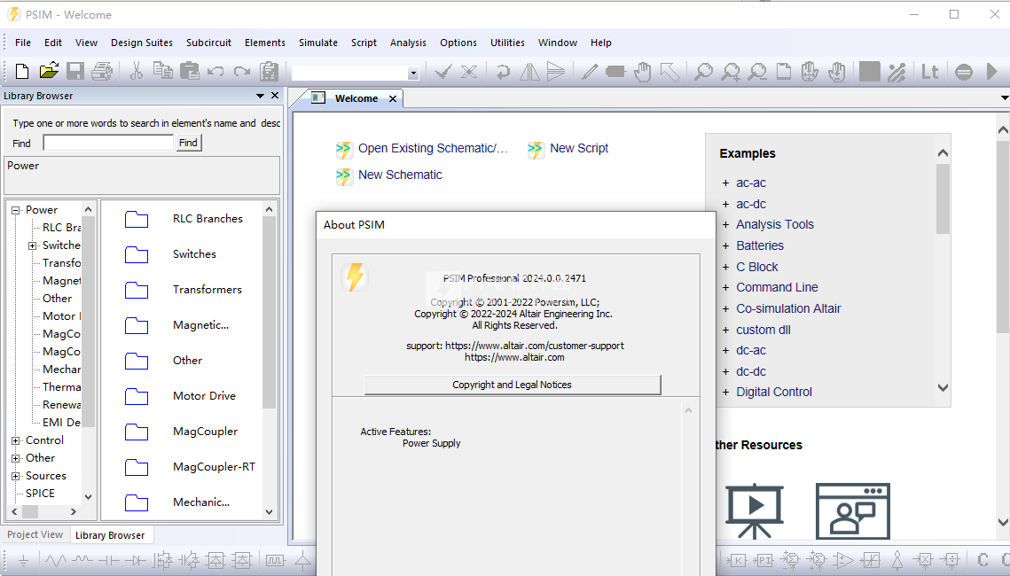Print using the printer toolbar icon
Viewport: 1010px width, 576px height.
[102, 72]
